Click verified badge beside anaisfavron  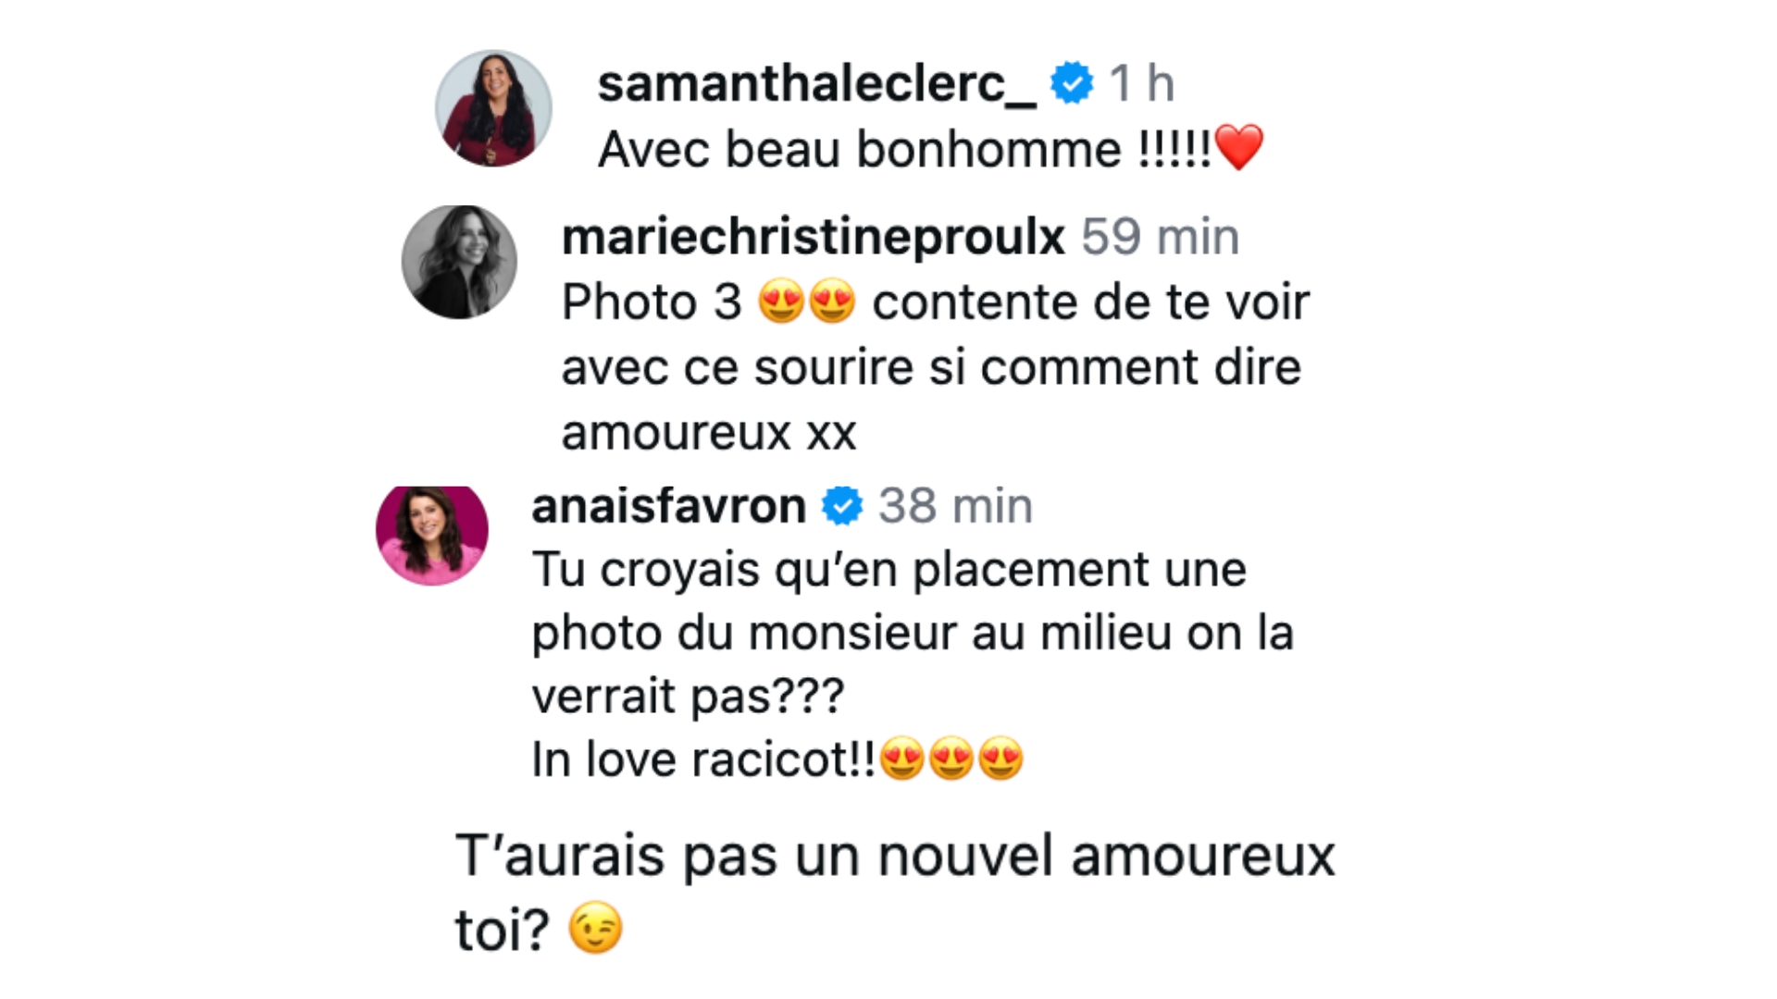[842, 506]
